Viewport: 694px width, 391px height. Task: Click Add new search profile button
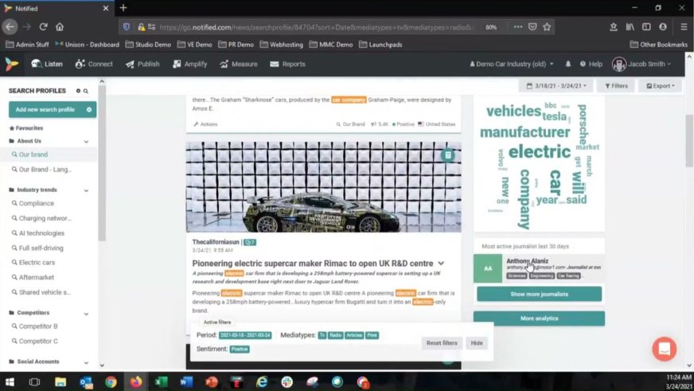(53, 109)
